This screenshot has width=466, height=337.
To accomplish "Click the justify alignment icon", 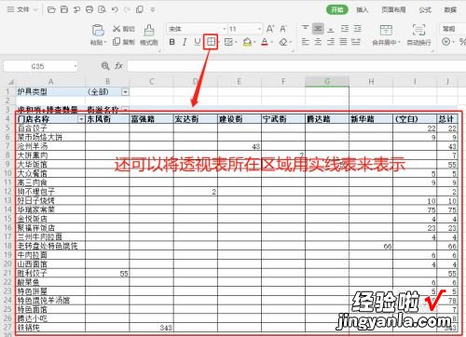I will 343,42.
